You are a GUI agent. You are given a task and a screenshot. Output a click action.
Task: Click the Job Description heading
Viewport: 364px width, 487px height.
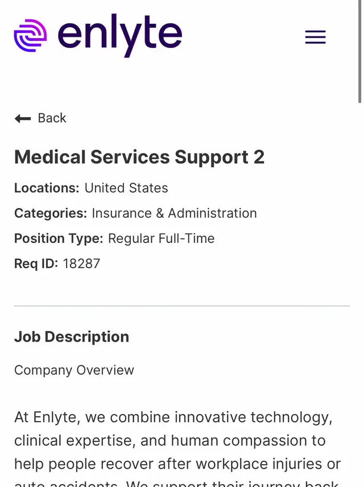(x=72, y=337)
